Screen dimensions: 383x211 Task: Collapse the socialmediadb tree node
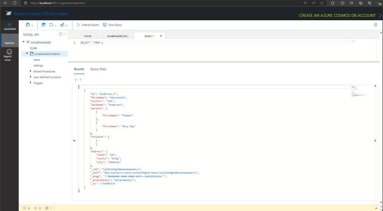tap(24, 42)
